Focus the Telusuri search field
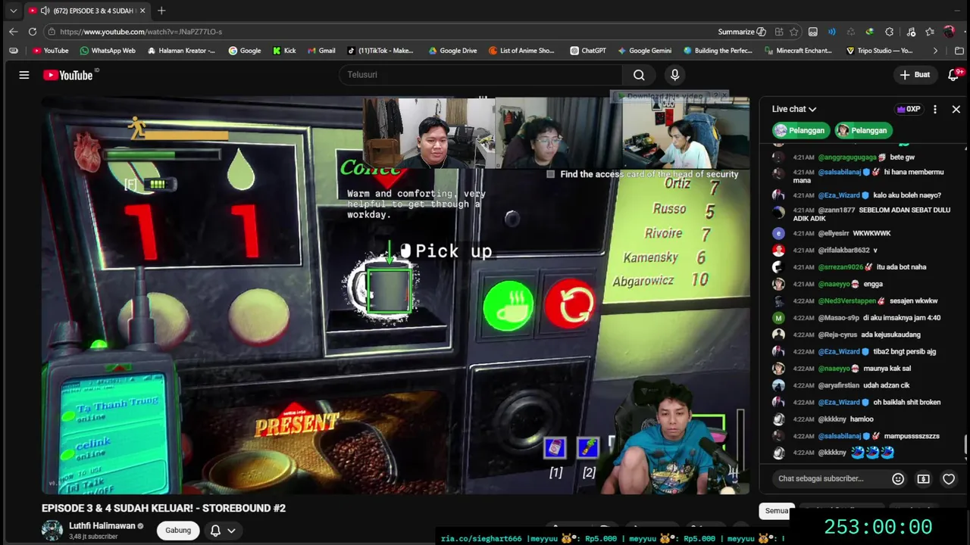The image size is (970, 545). click(481, 75)
